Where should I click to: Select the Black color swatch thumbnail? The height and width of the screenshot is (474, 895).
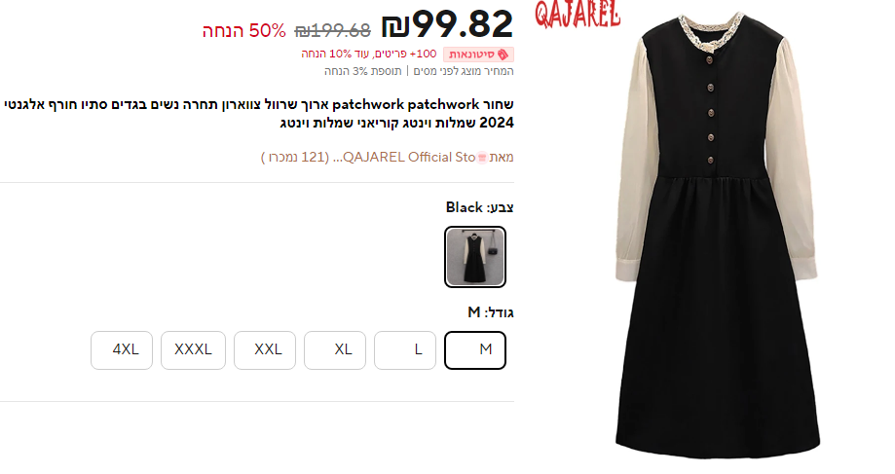pos(475,257)
